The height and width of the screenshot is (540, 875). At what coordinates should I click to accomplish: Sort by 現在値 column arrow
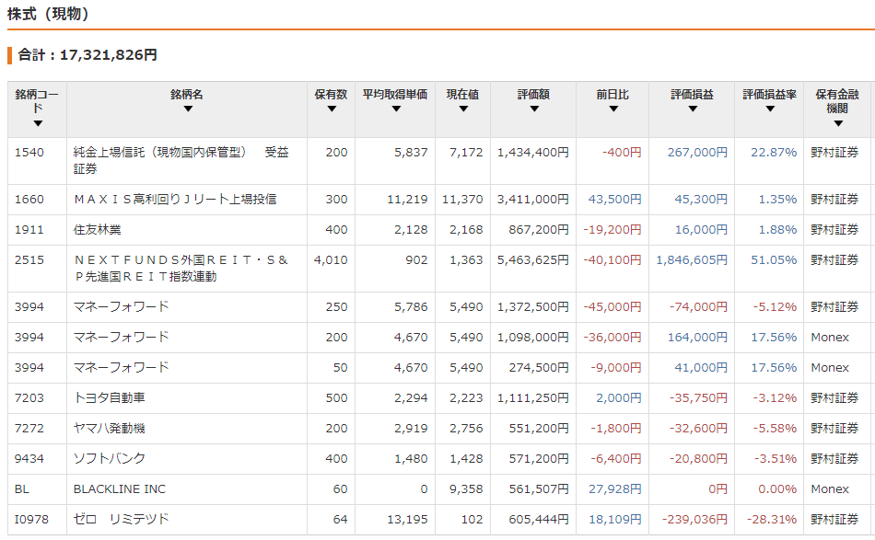463,109
